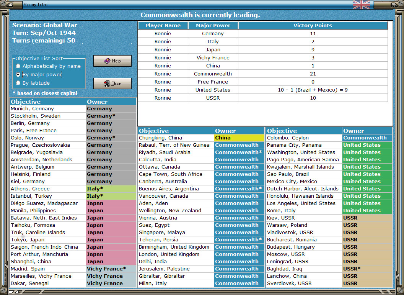The height and width of the screenshot is (295, 404).
Task: Select Helsinki, Finland objective
Action: 48,174
